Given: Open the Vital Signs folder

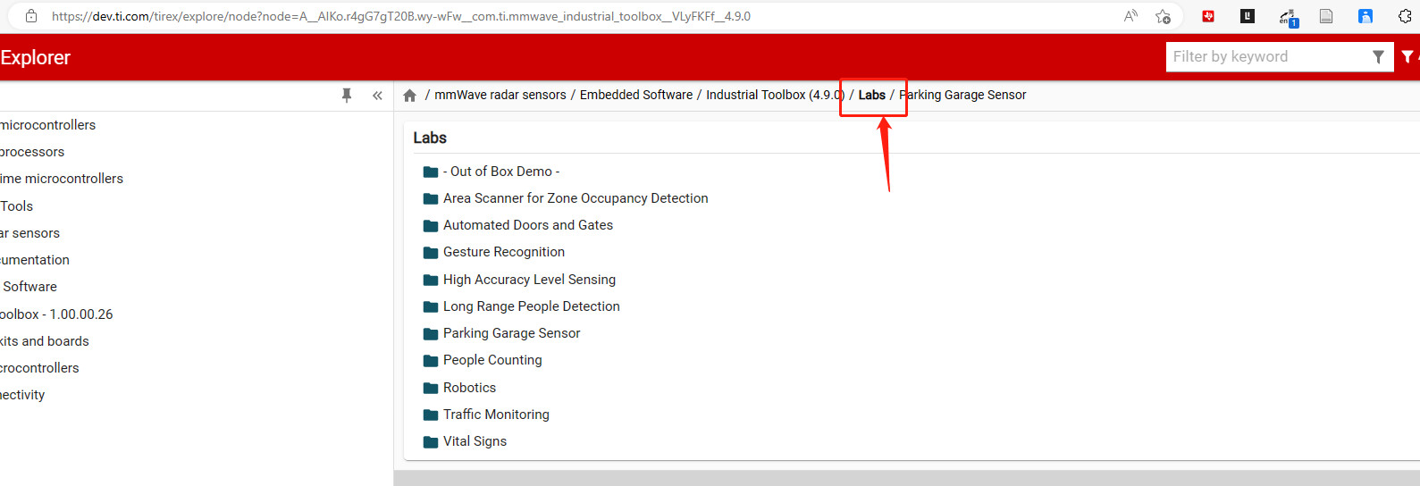Looking at the screenshot, I should (465, 441).
